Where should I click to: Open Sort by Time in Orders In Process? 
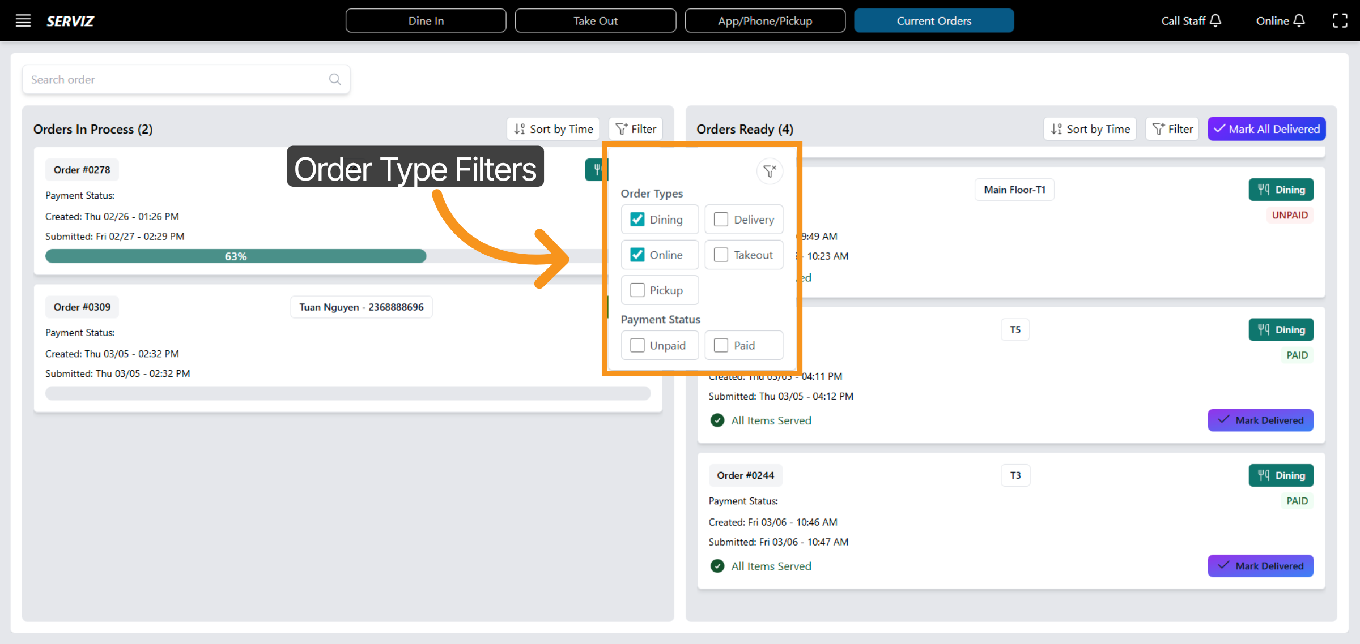click(x=552, y=128)
